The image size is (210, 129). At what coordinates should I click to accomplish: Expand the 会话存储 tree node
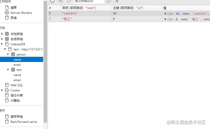click(2, 39)
